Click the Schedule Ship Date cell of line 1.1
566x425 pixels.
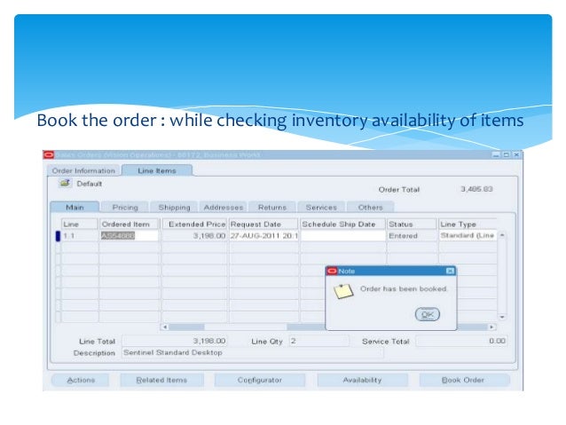[x=343, y=235]
